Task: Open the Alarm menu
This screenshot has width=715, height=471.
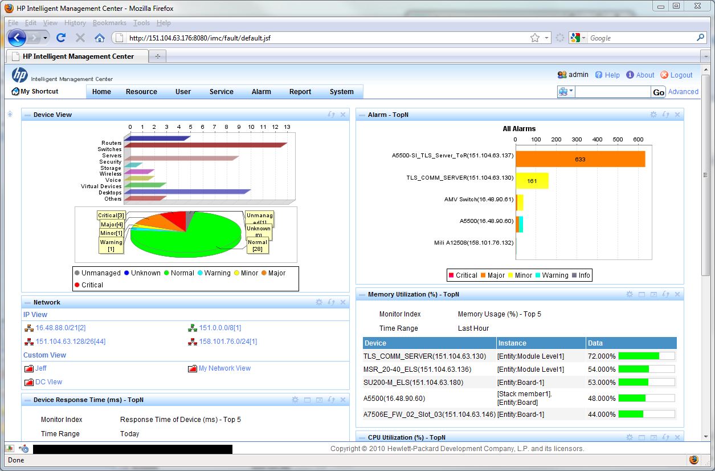Action: [x=262, y=92]
